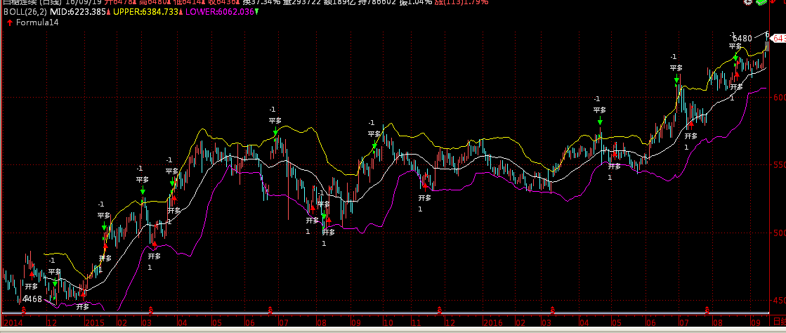786x333 pixels.
Task: Click the yellow UPPER:6384.733 value
Action: coord(145,11)
